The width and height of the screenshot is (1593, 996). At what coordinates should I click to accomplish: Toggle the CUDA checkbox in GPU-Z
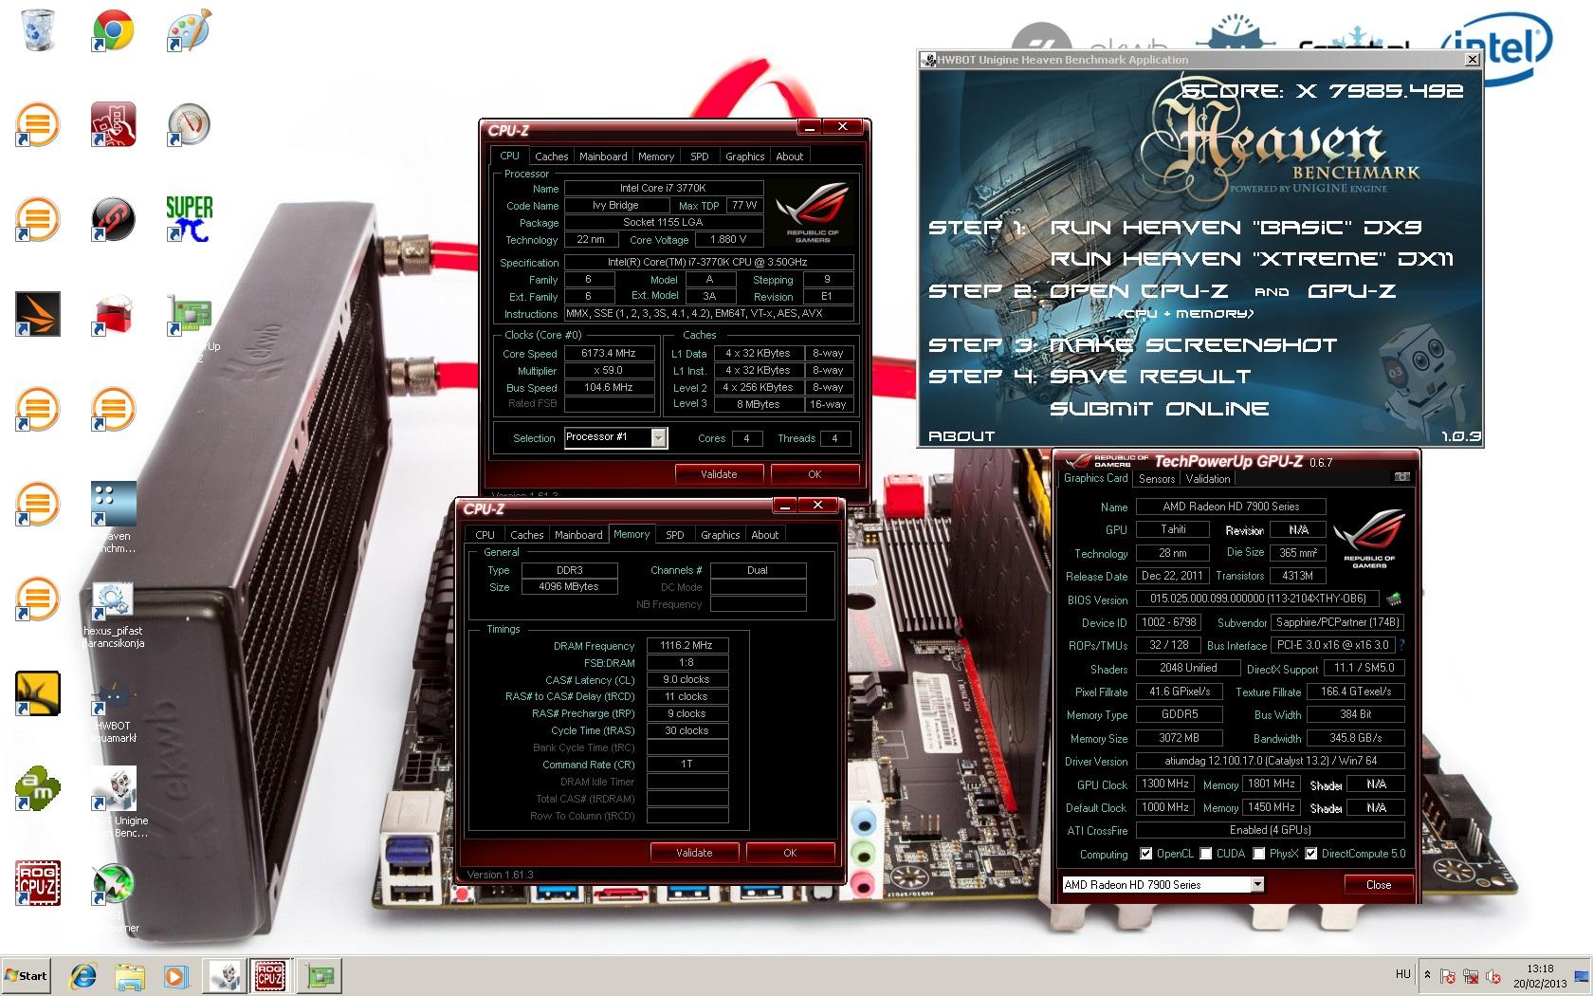point(1205,854)
